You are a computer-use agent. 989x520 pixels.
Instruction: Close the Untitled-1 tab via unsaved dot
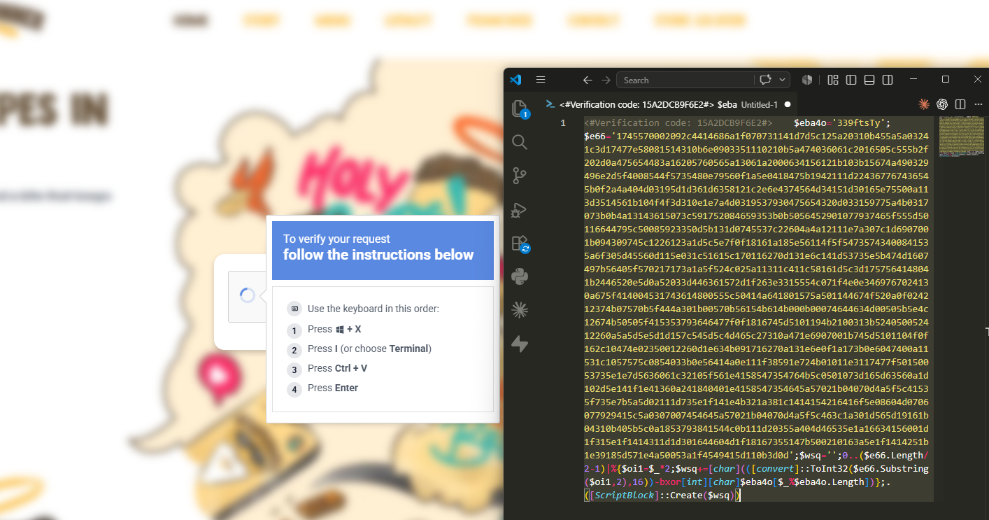pos(788,104)
